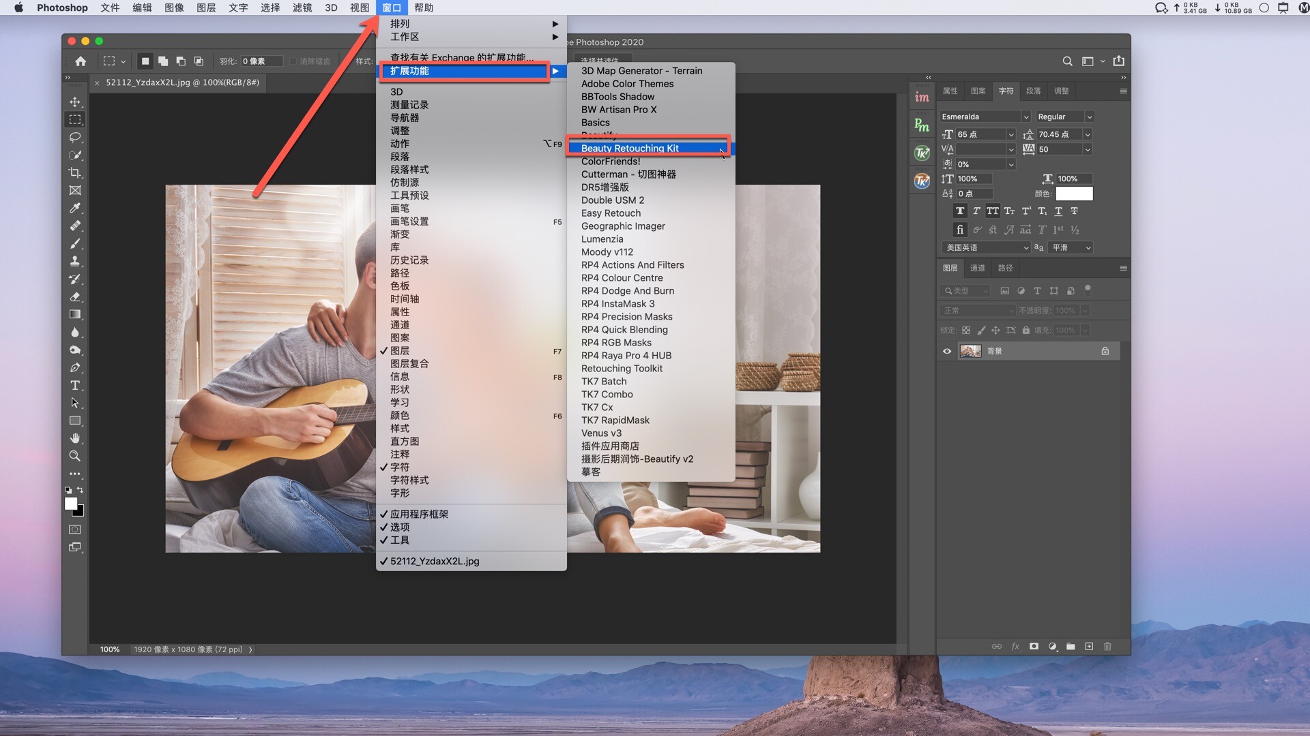Image resolution: width=1310 pixels, height=736 pixels.
Task: Select the Zoom tool
Action: pos(75,456)
